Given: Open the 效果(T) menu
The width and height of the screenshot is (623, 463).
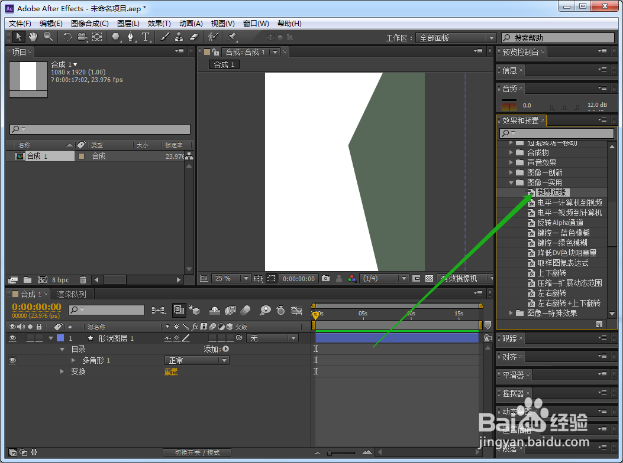Looking at the screenshot, I should coord(159,24).
